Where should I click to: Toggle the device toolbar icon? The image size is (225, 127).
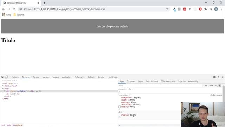point(6,77)
